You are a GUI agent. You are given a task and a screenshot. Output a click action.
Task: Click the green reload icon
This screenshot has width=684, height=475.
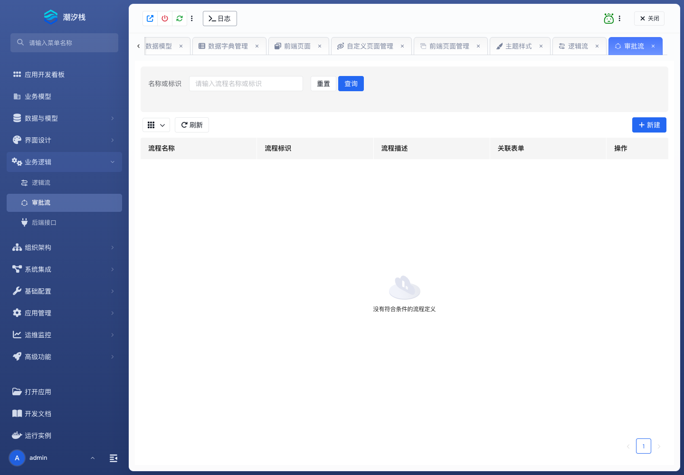click(x=180, y=19)
